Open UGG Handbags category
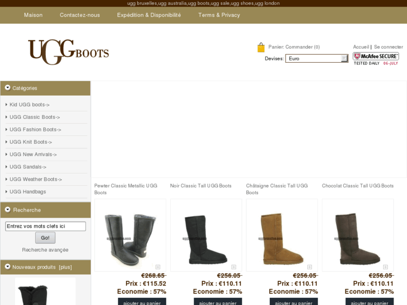Viewport: 407px width, 305px height. click(x=28, y=192)
